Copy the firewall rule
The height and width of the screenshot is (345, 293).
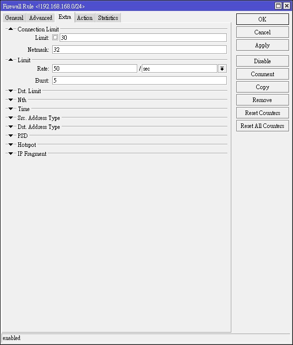click(263, 87)
